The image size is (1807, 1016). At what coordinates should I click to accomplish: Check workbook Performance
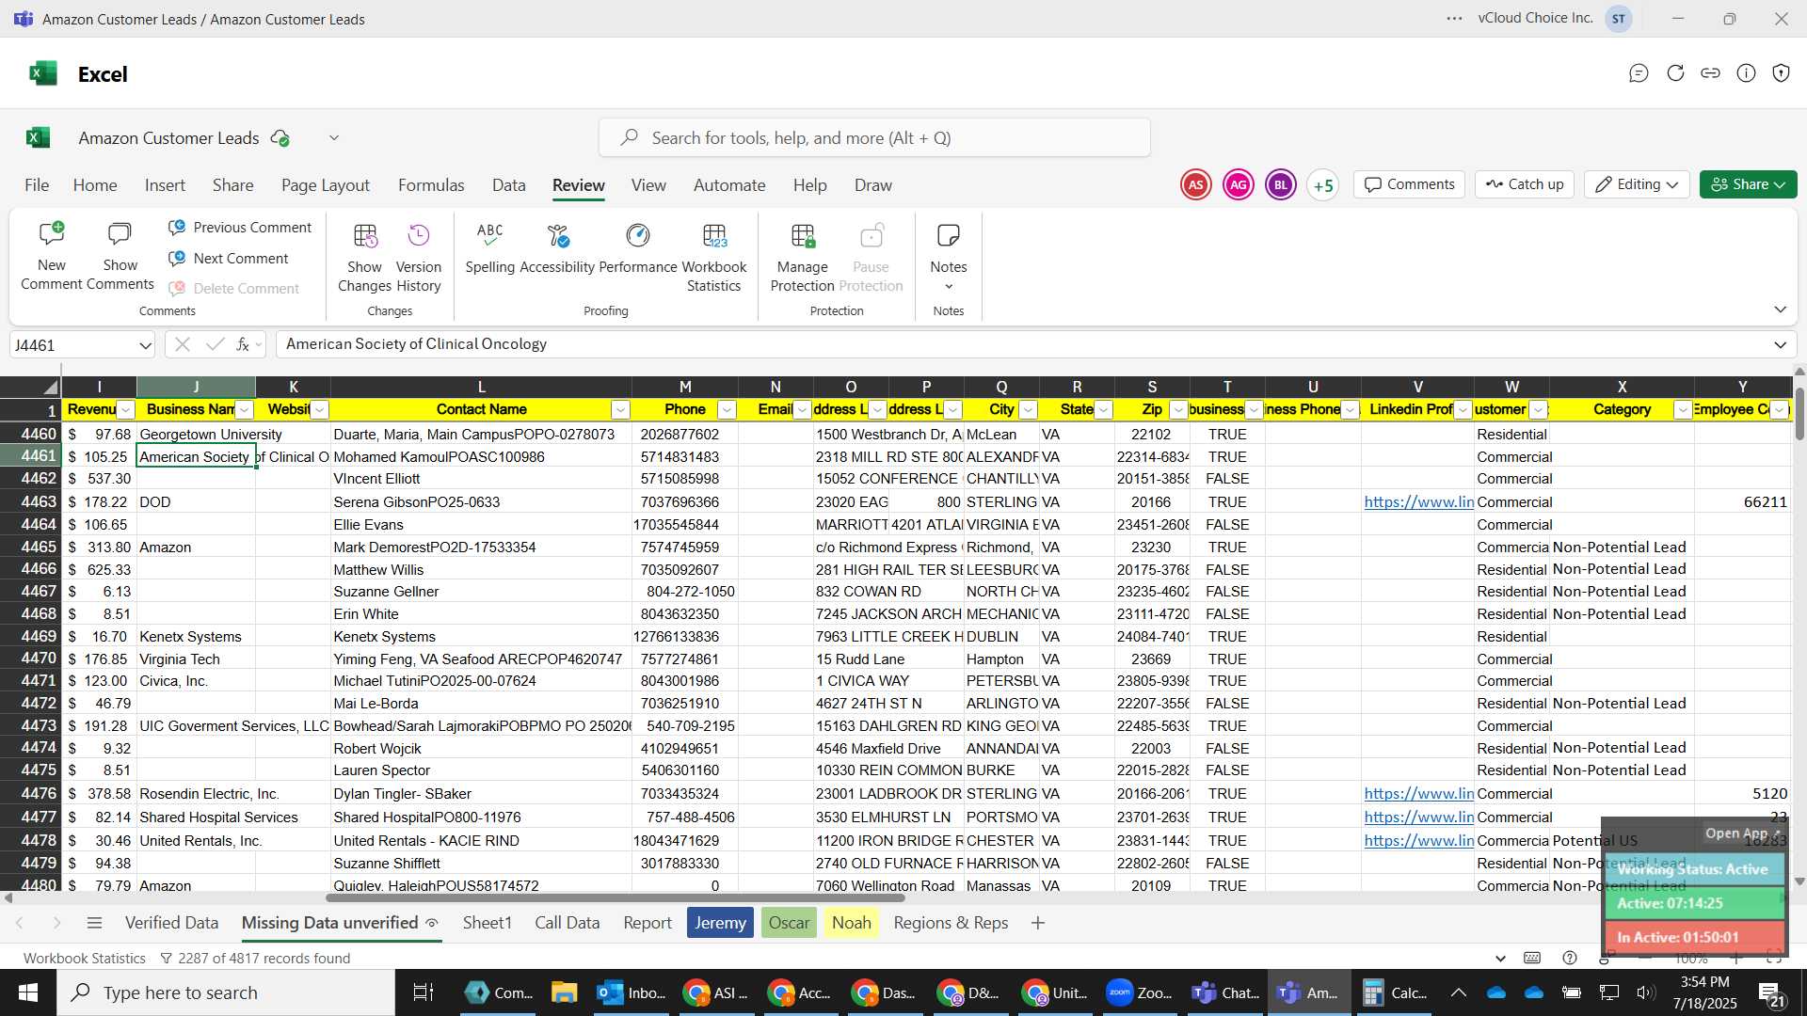[638, 249]
